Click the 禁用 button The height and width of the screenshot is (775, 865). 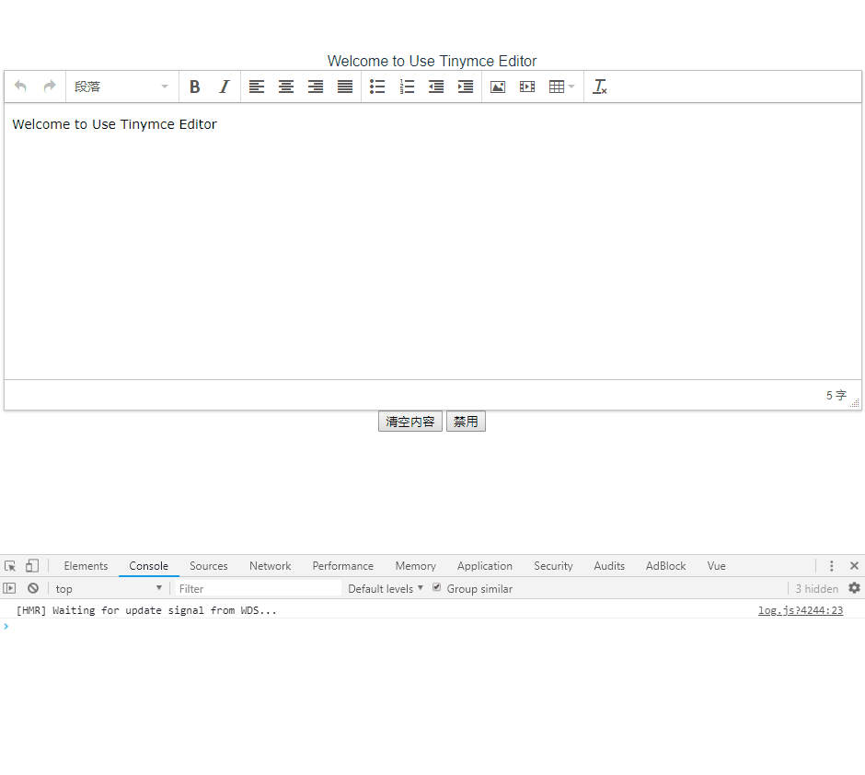[x=466, y=422]
